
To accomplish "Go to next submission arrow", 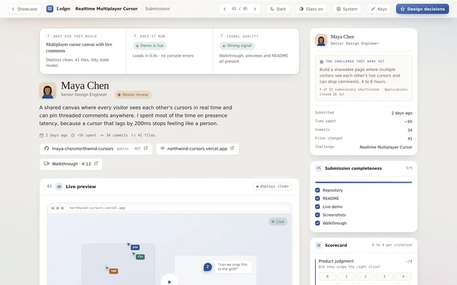I will click(255, 9).
